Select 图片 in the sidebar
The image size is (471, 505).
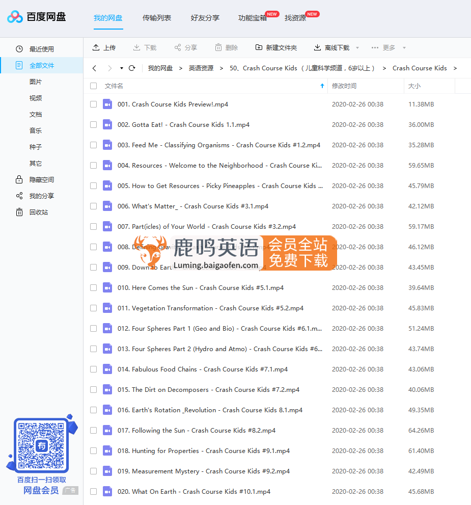pos(36,82)
